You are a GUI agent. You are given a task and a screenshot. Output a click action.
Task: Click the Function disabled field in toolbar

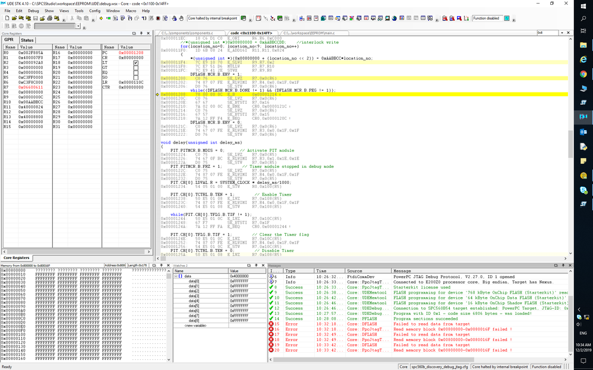pos(487,18)
